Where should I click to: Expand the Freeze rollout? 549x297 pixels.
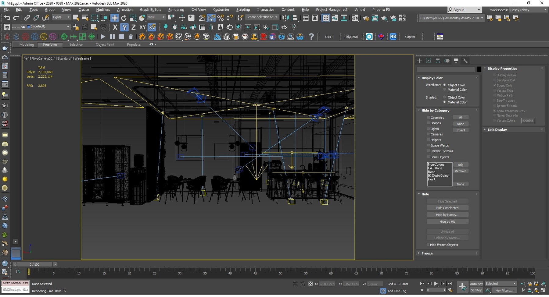click(427, 253)
